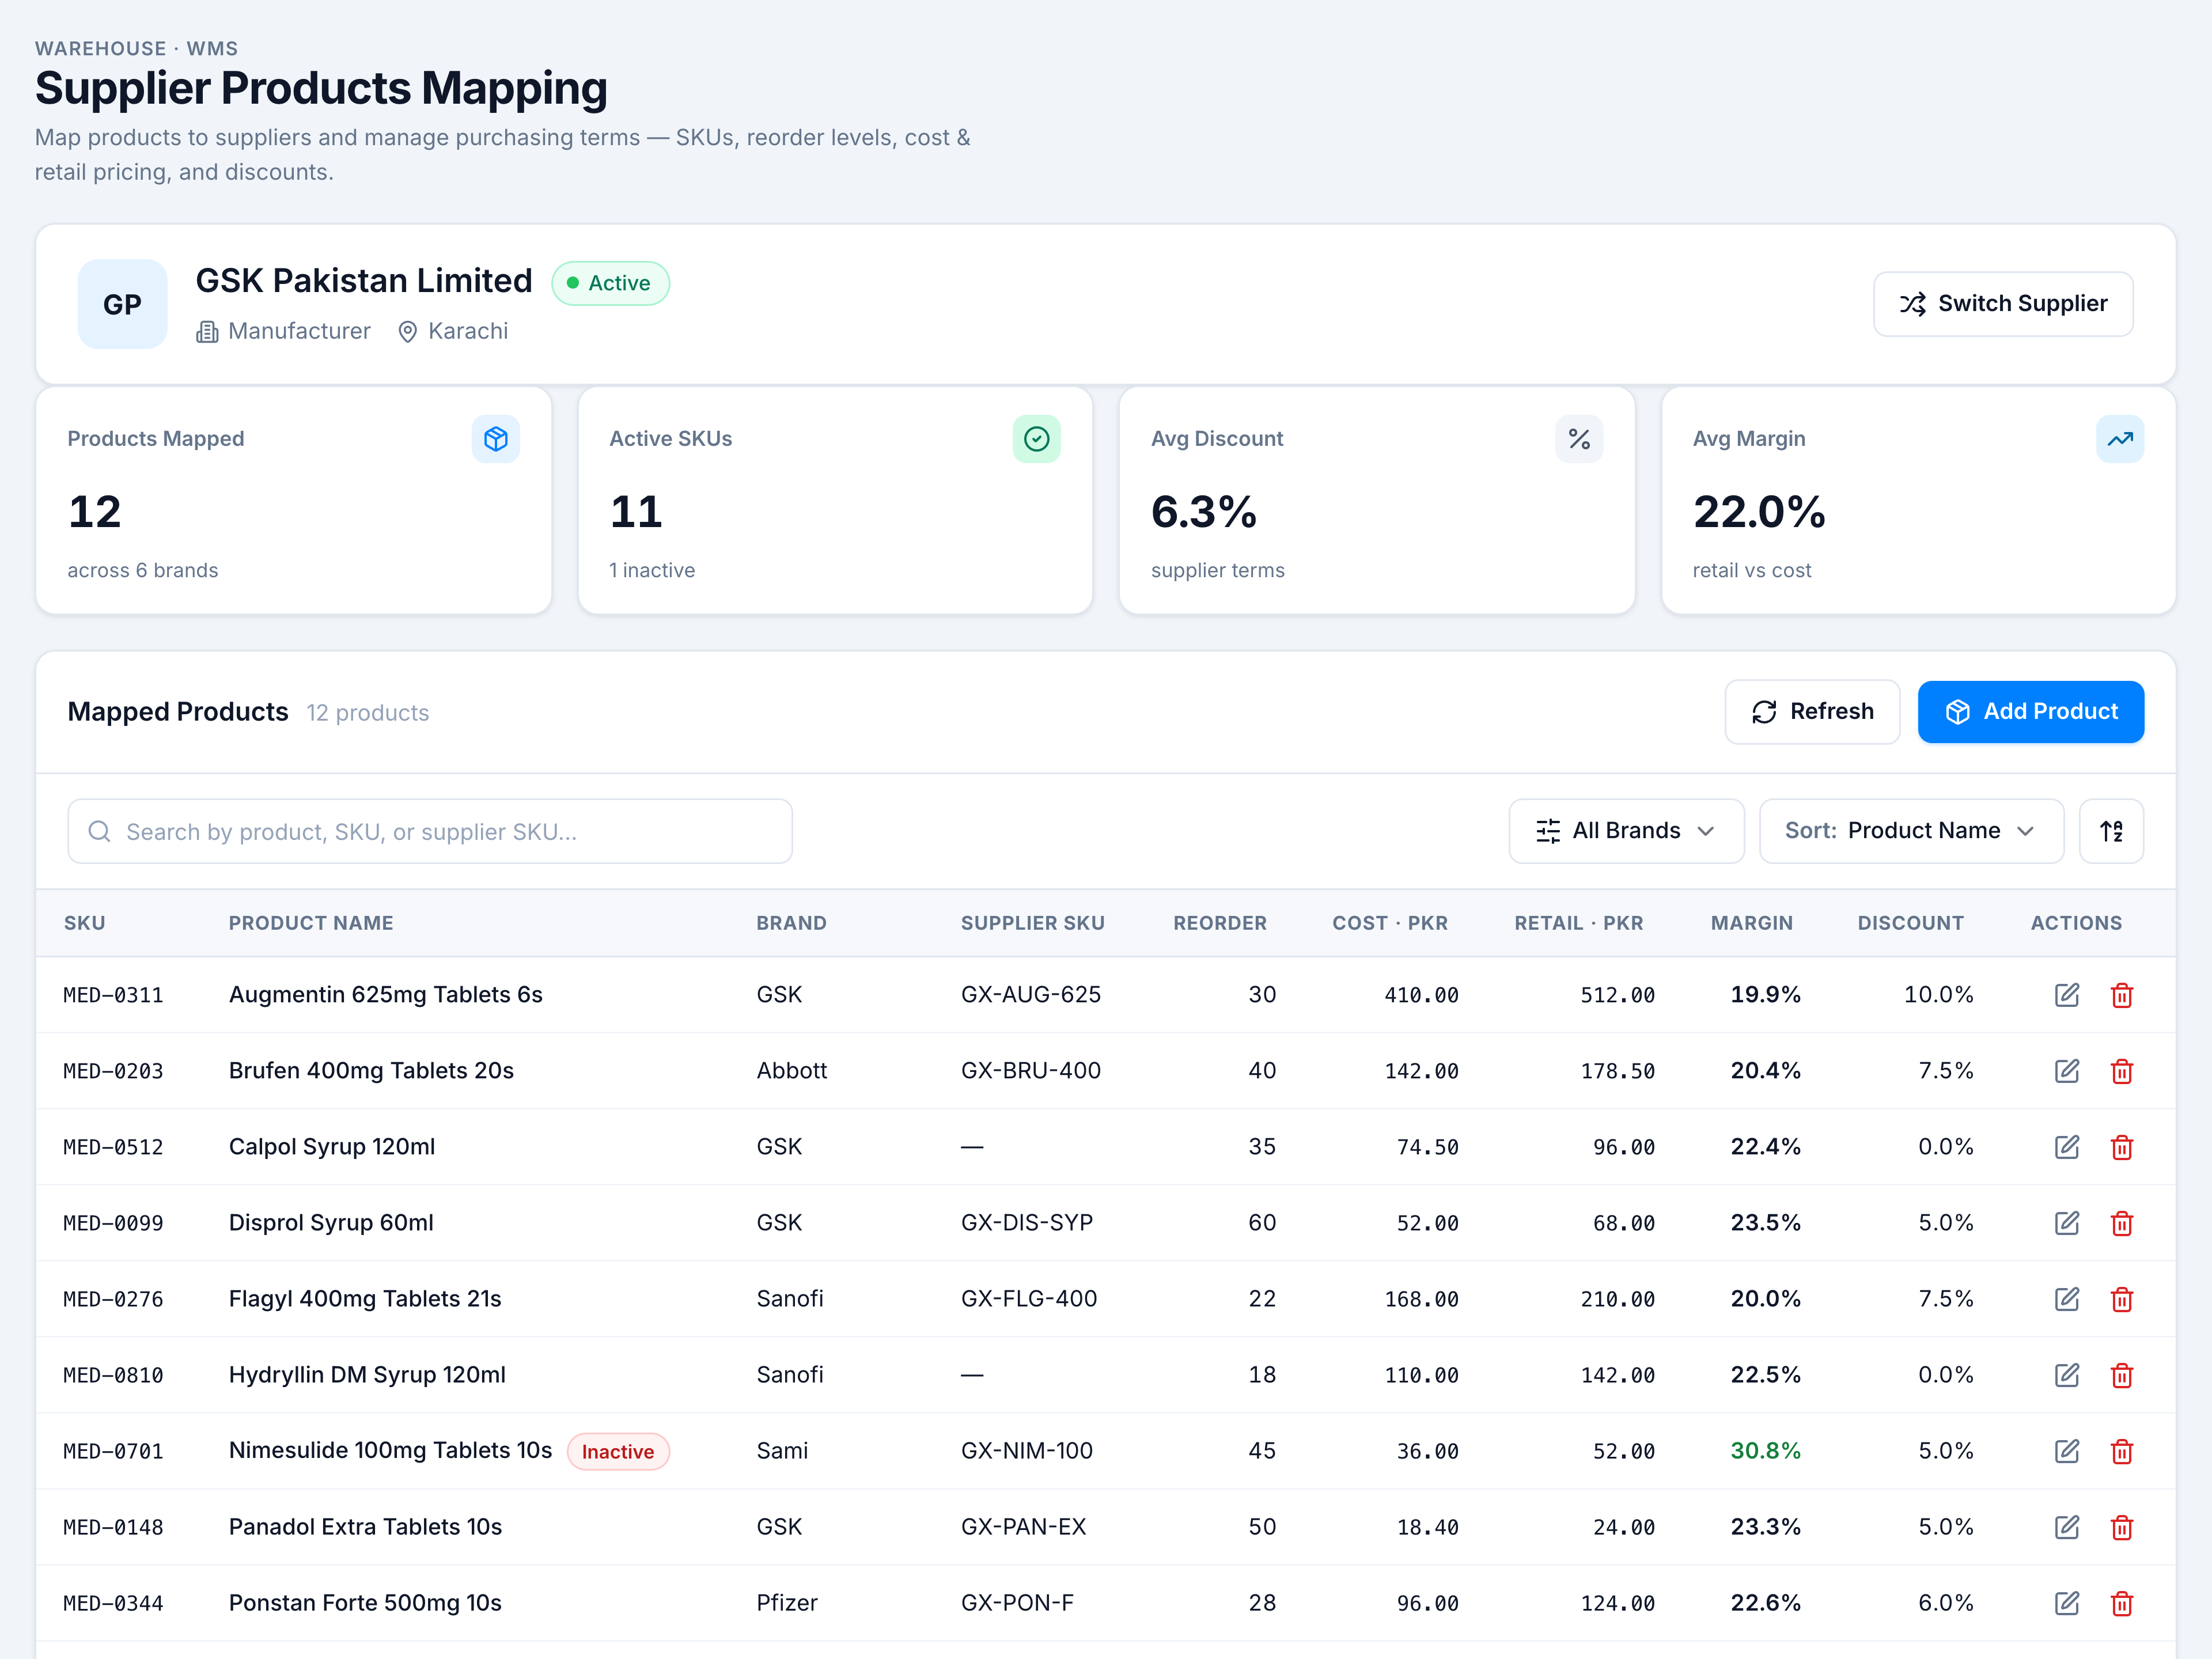Click the GSK Pakistan Limited supplier name

(364, 281)
